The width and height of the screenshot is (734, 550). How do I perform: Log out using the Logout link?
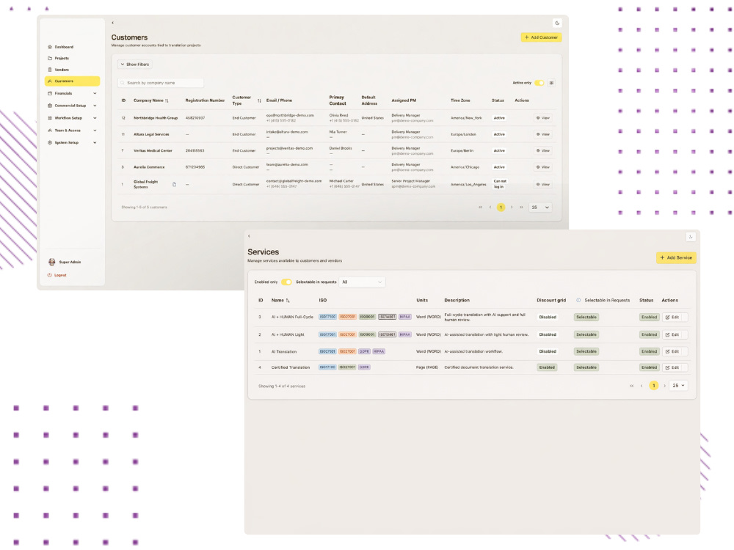coord(57,275)
